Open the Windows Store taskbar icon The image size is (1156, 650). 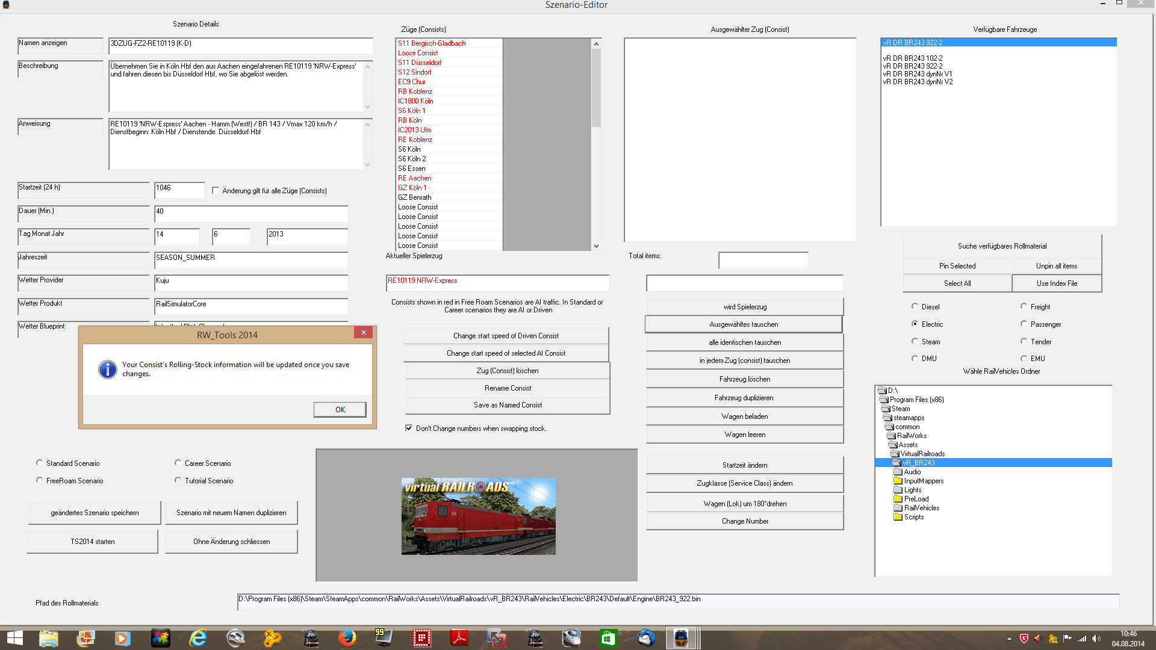[x=608, y=637]
